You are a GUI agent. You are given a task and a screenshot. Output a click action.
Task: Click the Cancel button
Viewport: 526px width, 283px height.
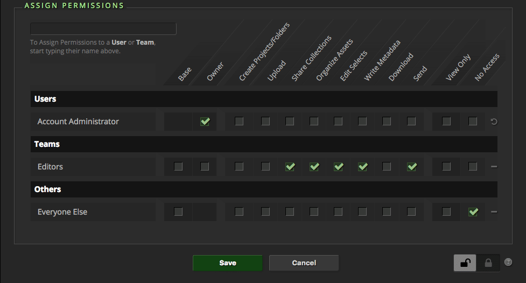pyautogui.click(x=304, y=263)
